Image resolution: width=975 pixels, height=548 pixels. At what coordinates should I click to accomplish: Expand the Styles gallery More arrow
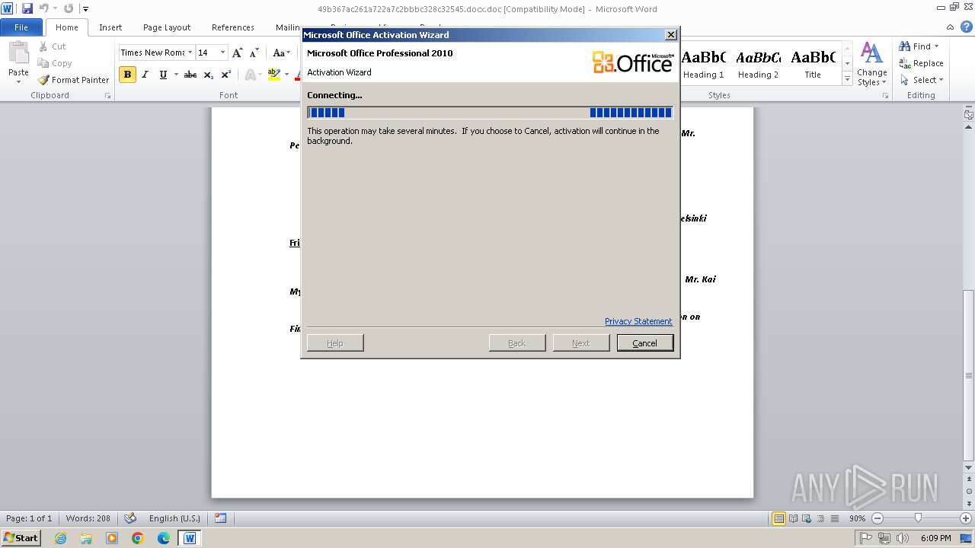coord(847,79)
